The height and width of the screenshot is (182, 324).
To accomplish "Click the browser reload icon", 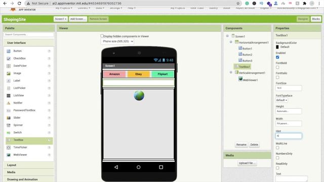I will pos(19,4).
